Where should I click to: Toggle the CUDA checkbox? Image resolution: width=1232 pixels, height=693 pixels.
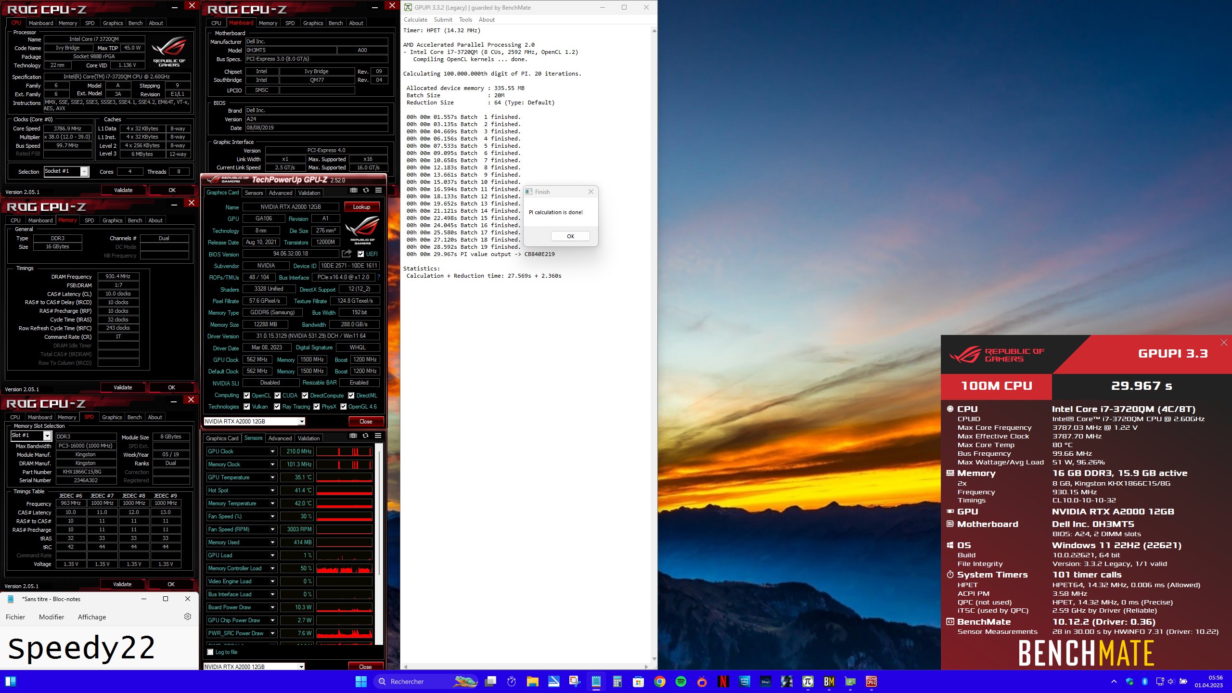(x=278, y=396)
